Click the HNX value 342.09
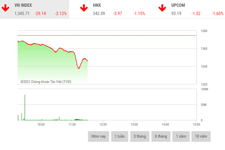The height and width of the screenshot is (150, 225). pos(100,14)
